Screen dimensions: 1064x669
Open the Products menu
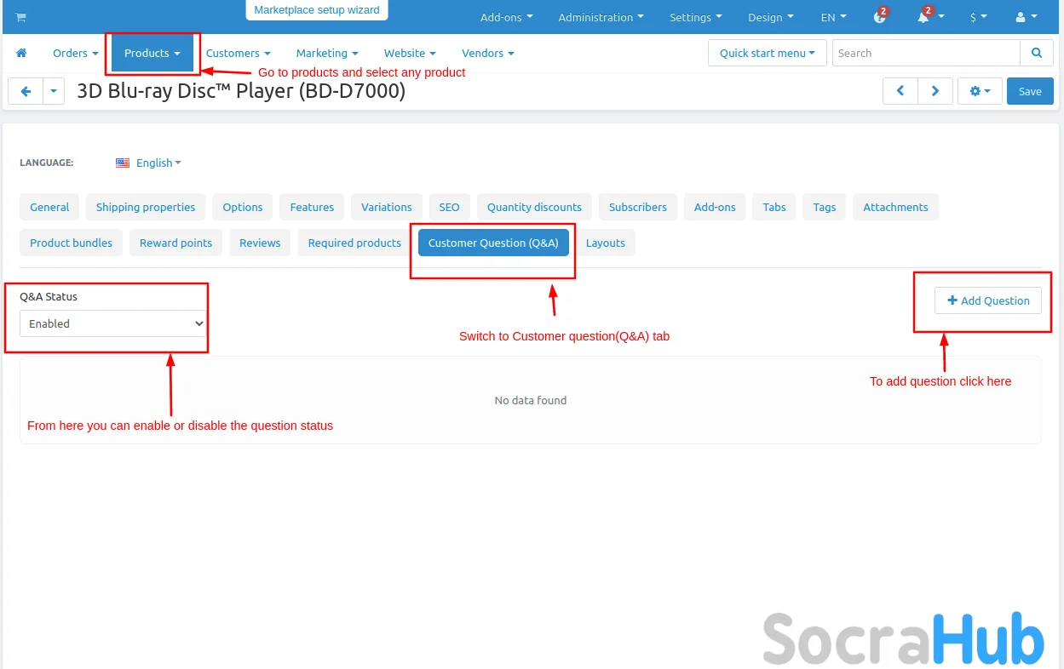[152, 53]
